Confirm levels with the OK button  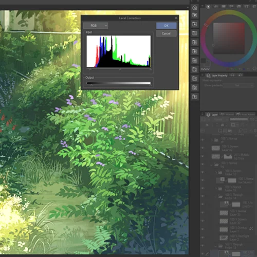pos(166,26)
